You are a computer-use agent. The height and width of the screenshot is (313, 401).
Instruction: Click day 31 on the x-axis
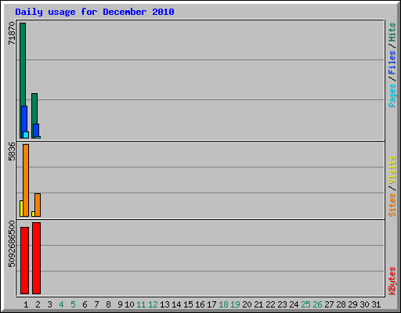coord(376,304)
